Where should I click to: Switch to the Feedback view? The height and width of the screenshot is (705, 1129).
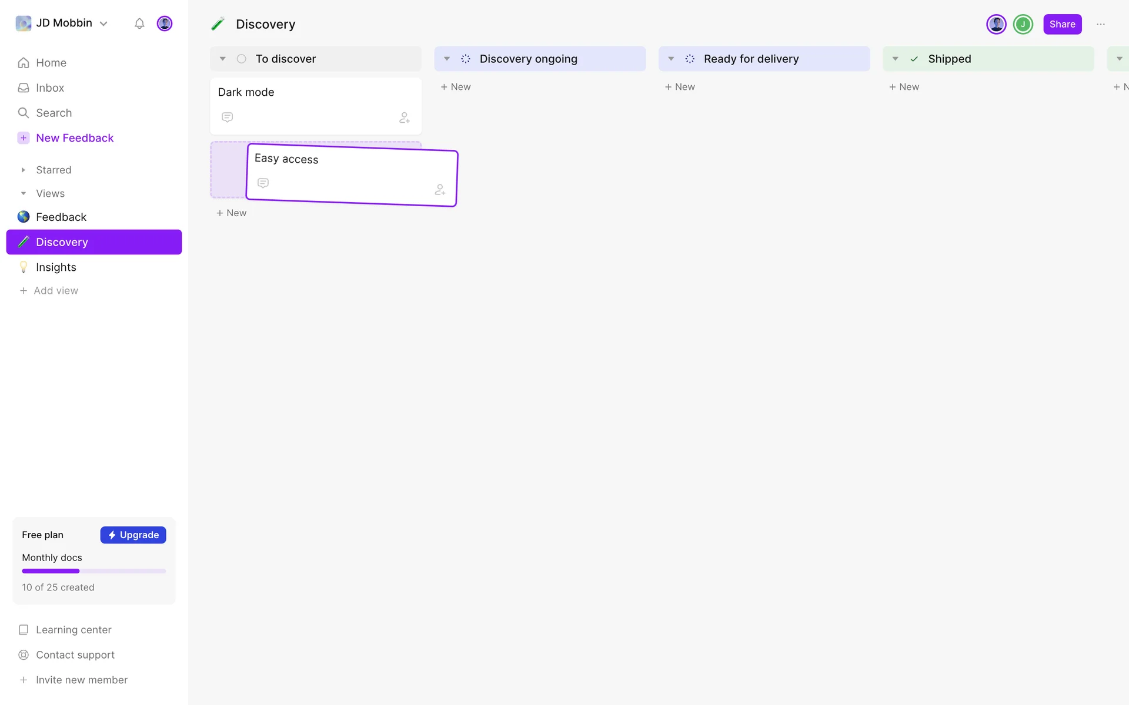pyautogui.click(x=61, y=217)
